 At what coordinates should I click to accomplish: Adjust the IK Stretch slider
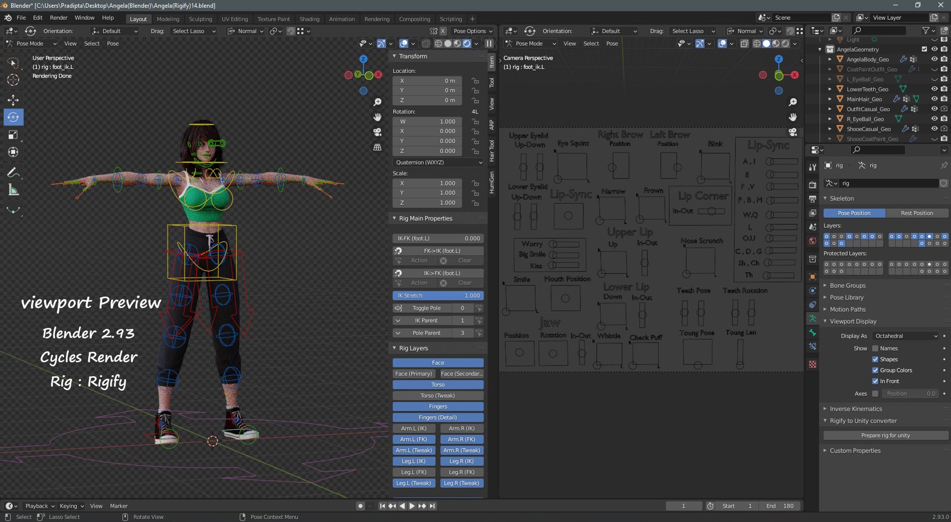click(x=438, y=296)
